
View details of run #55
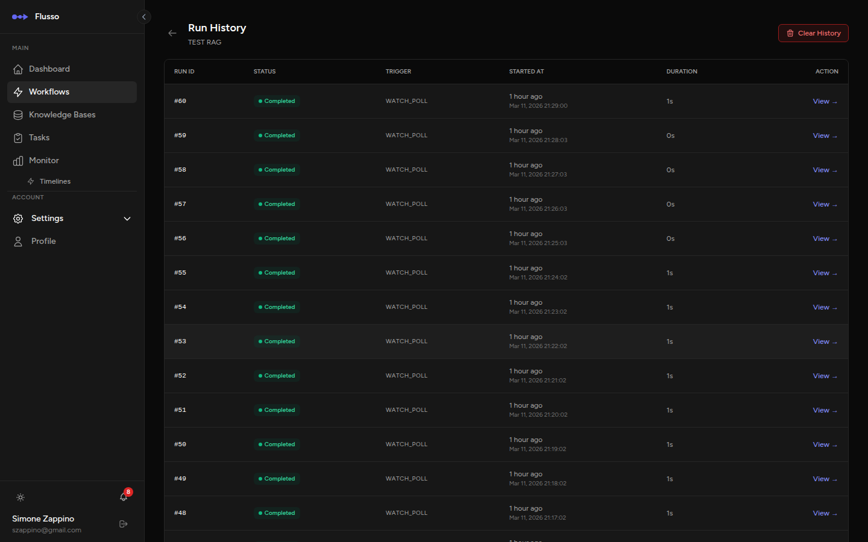point(825,273)
